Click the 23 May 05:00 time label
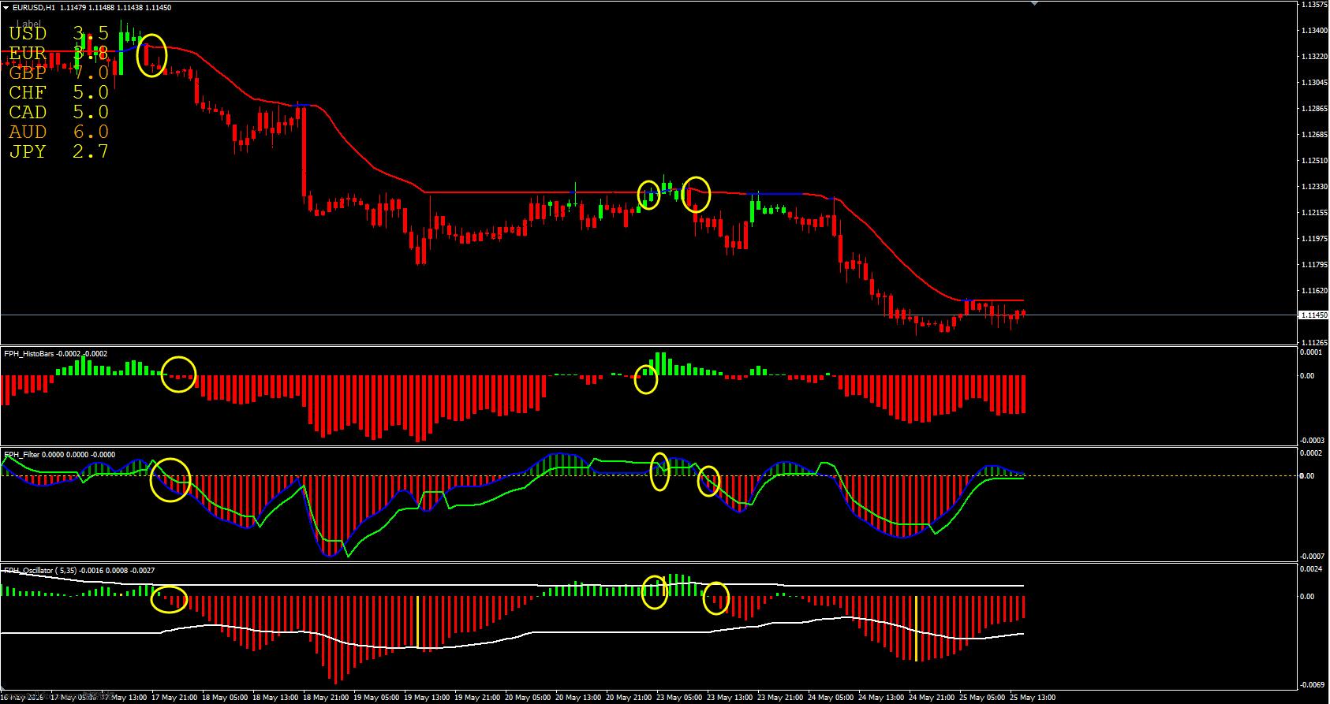This screenshot has height=704, width=1330. [x=678, y=698]
